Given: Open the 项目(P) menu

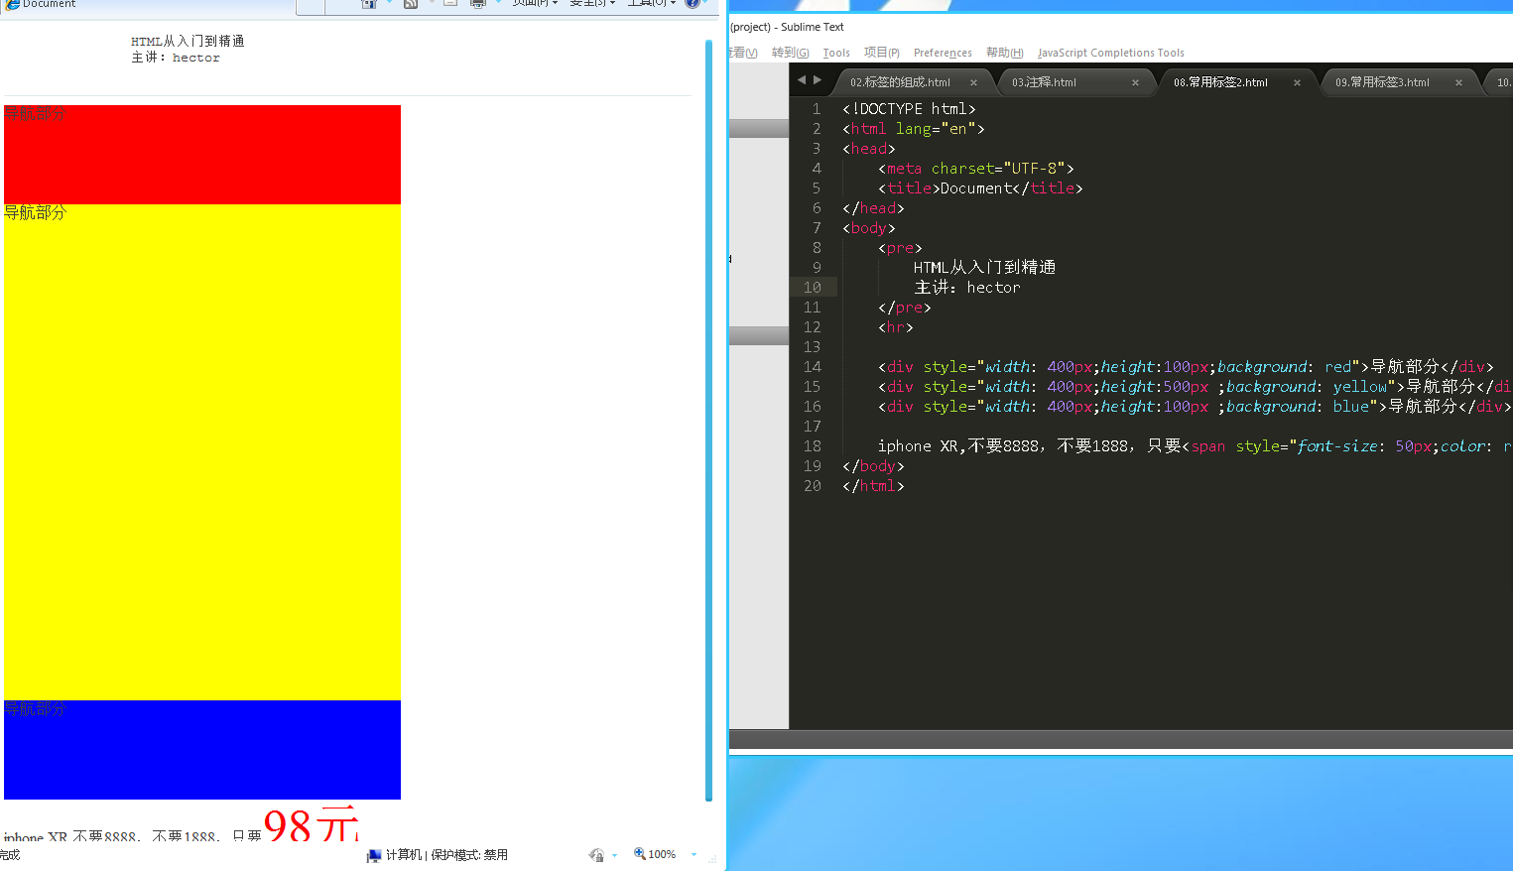Looking at the screenshot, I should [881, 53].
